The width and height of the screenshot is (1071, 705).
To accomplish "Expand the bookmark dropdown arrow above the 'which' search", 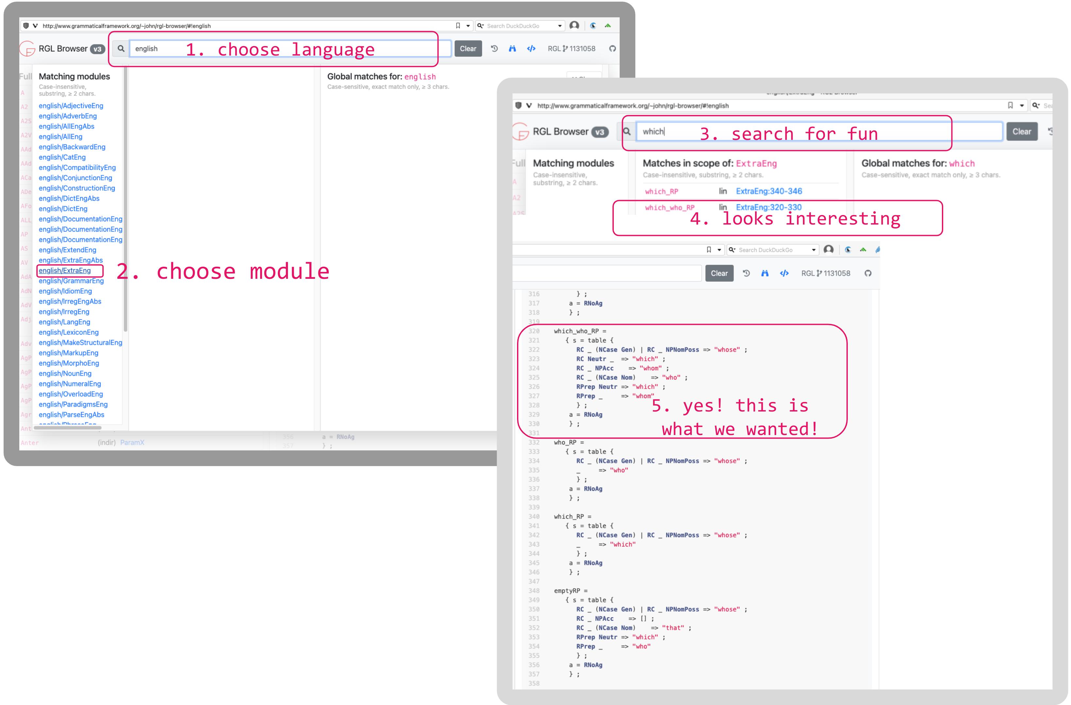I will click(x=1022, y=105).
